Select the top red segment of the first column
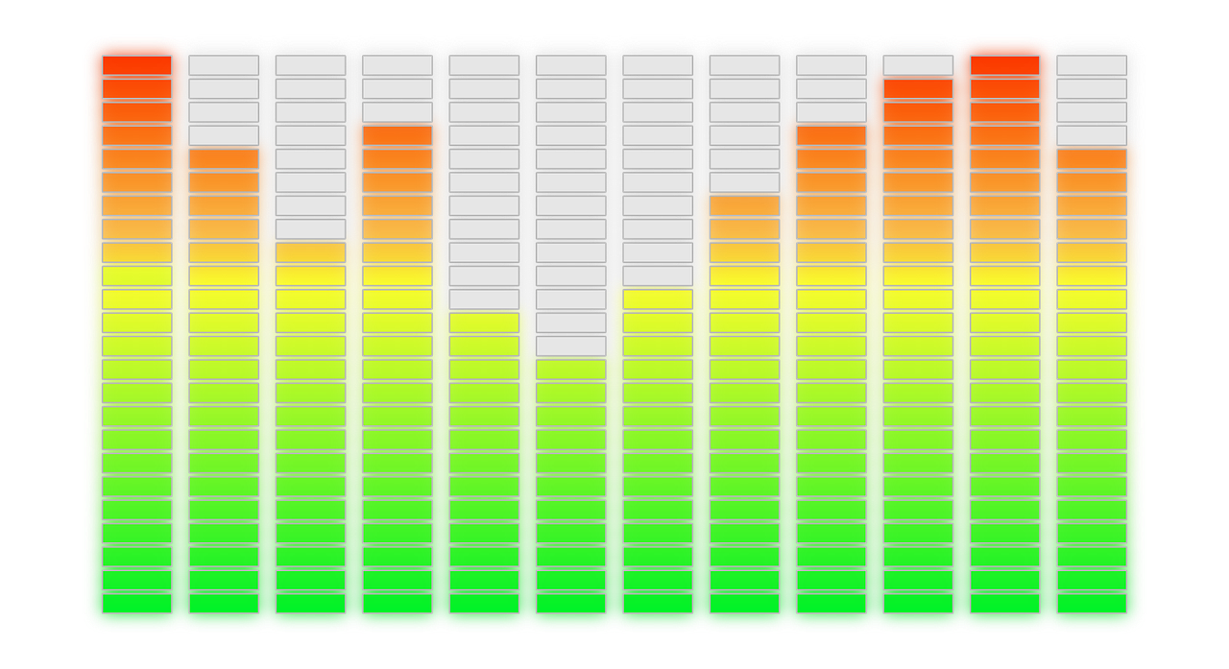Image resolution: width=1229 pixels, height=669 pixels. coord(137,65)
